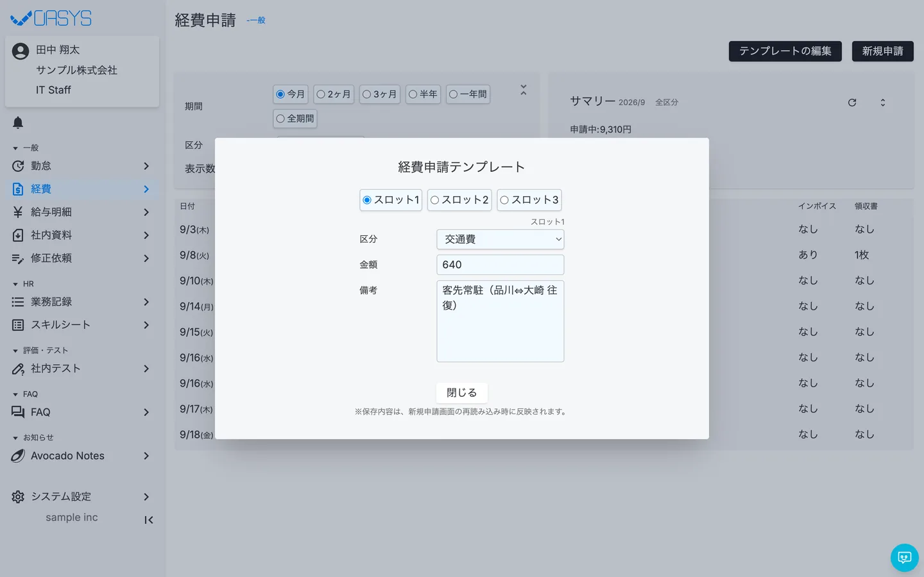Open the システム設定 menu item

(x=82, y=497)
